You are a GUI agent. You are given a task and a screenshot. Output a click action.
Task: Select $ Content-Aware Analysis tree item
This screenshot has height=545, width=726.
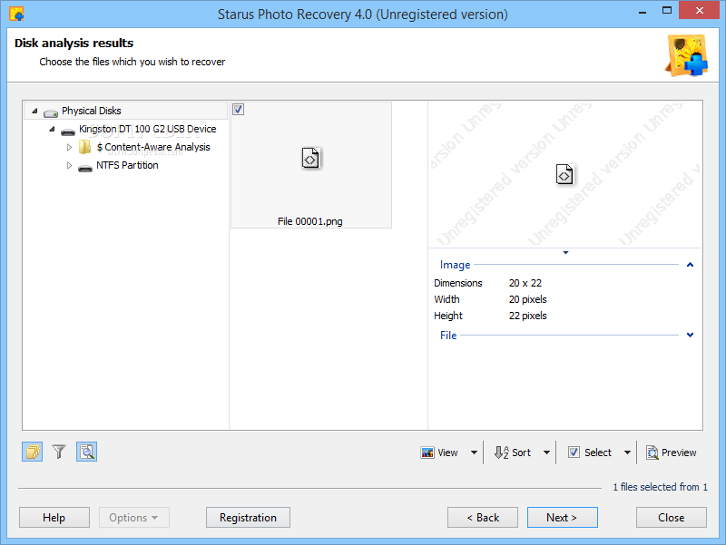click(x=153, y=147)
